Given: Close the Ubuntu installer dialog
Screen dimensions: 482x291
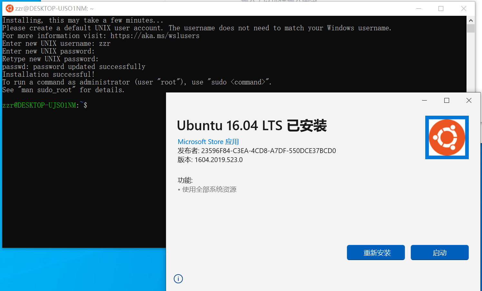Looking at the screenshot, I should point(469,101).
